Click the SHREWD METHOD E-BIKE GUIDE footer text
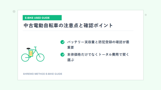 pos(43,74)
